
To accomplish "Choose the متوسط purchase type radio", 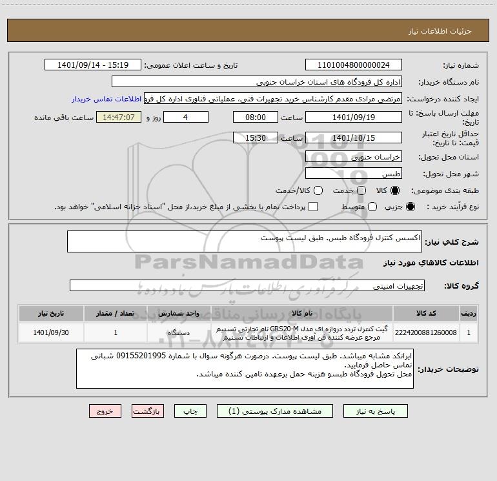I will point(372,207).
